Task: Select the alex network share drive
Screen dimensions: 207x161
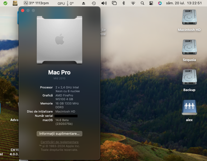Action: tap(189, 111)
